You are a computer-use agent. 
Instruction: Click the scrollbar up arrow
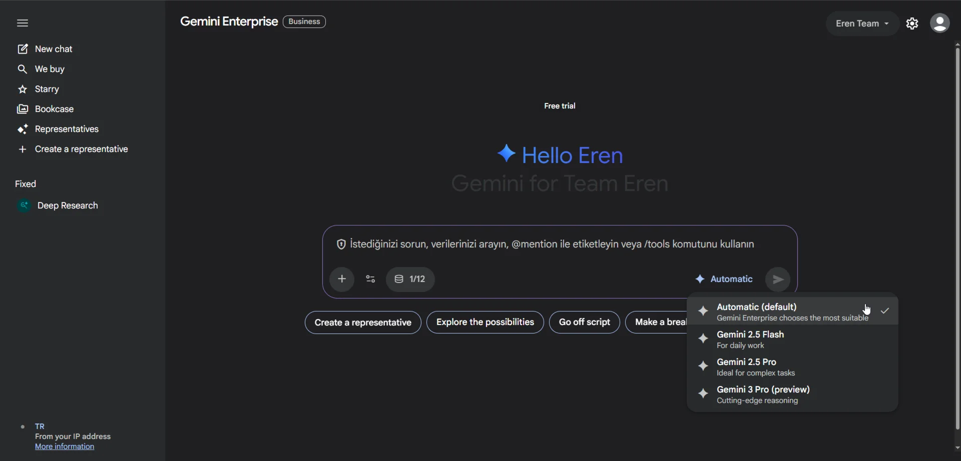tap(957, 44)
